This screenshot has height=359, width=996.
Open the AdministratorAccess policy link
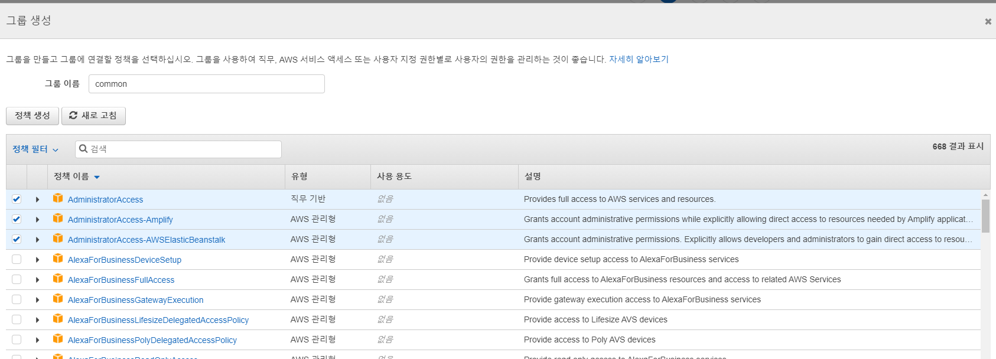pyautogui.click(x=105, y=200)
